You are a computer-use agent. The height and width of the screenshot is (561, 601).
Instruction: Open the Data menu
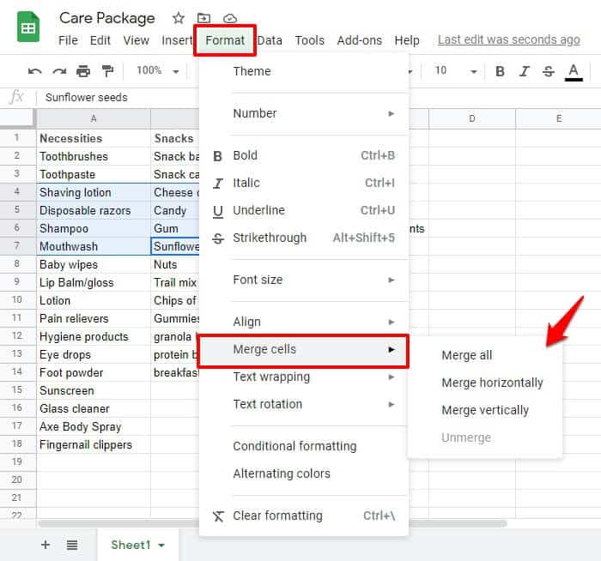click(270, 40)
